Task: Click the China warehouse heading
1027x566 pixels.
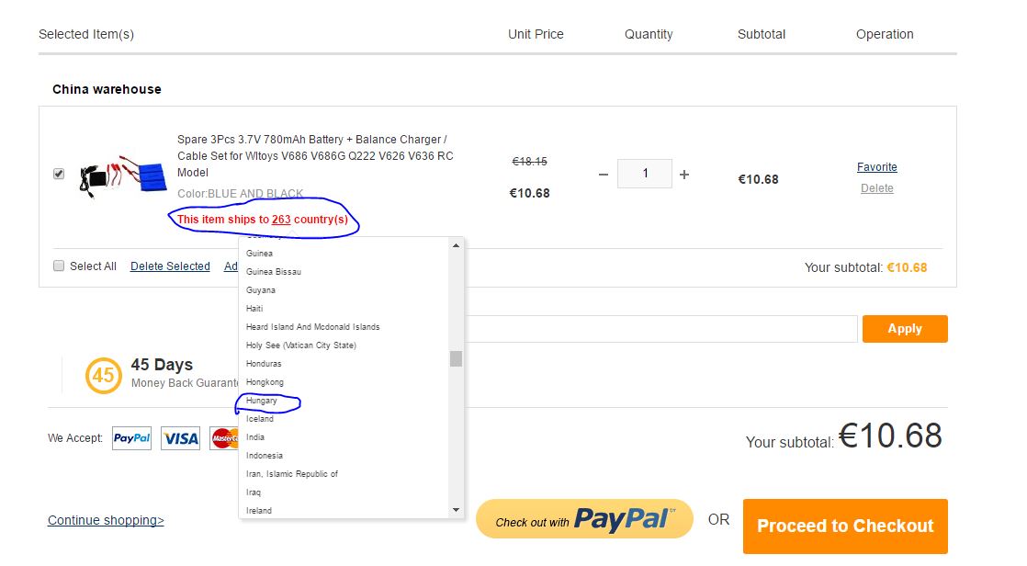Action: tap(107, 89)
